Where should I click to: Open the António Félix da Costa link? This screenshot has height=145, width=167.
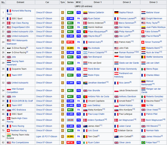point(98,97)
